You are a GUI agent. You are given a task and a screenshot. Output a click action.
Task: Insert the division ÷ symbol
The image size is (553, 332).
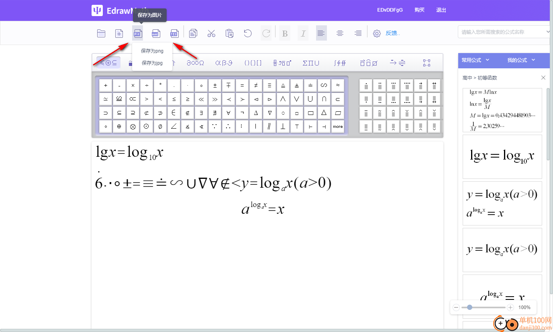[147, 85]
